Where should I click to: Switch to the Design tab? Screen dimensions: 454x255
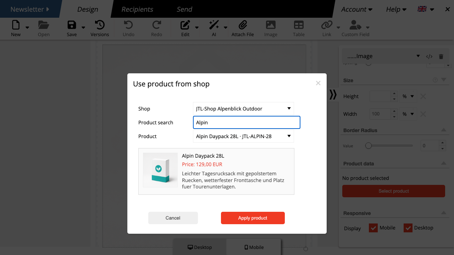click(88, 9)
